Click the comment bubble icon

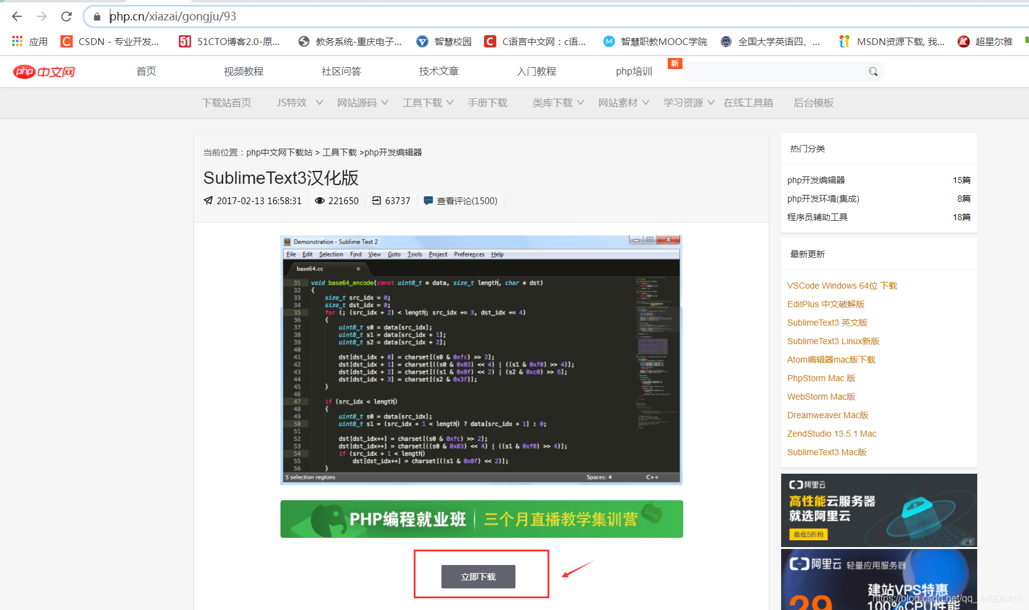click(x=428, y=200)
